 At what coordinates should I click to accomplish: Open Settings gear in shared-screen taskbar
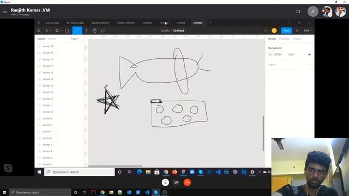point(252,172)
